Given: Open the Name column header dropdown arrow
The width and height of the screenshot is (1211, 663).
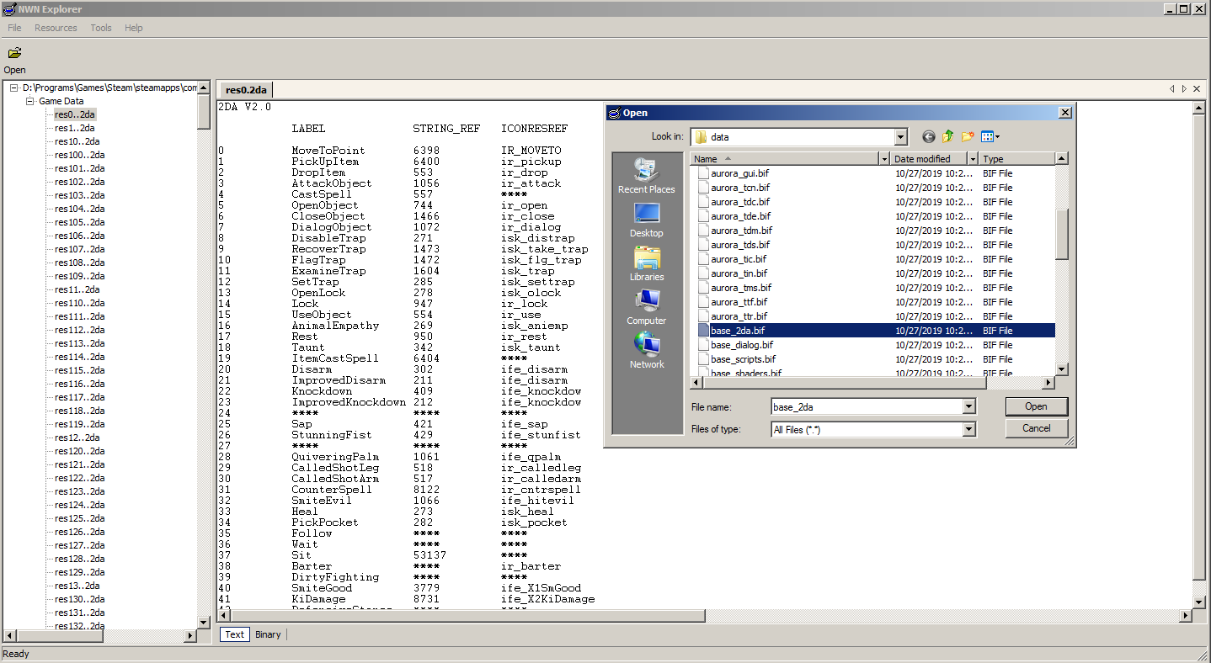Looking at the screenshot, I should pyautogui.click(x=884, y=159).
